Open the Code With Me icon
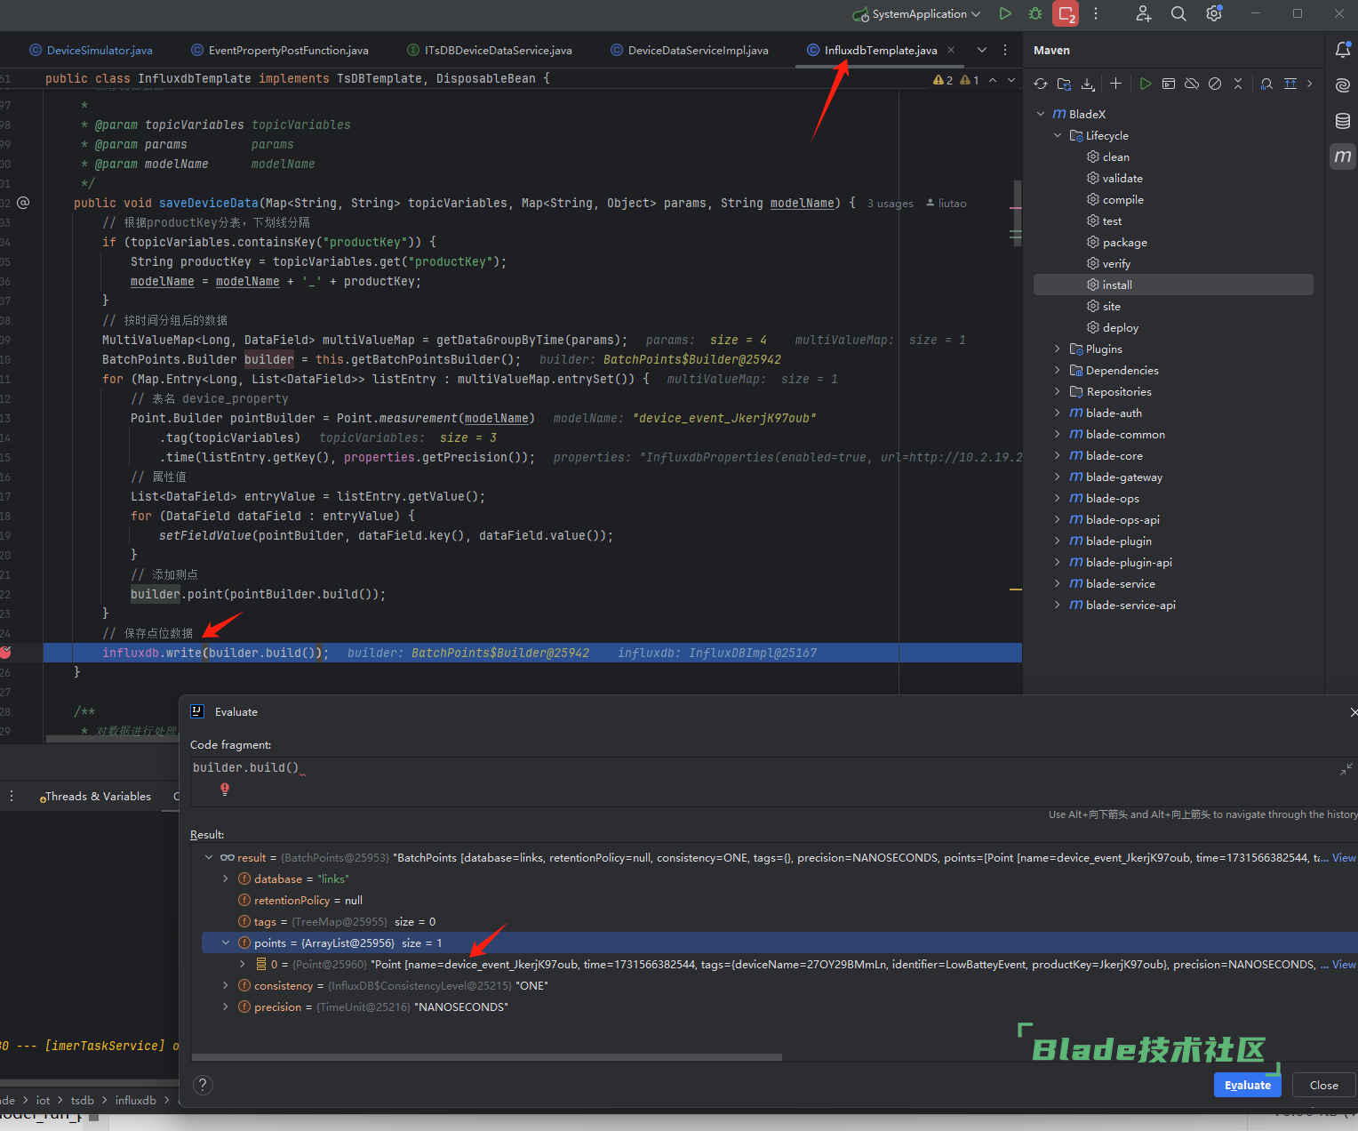This screenshot has width=1358, height=1131. point(1144,13)
